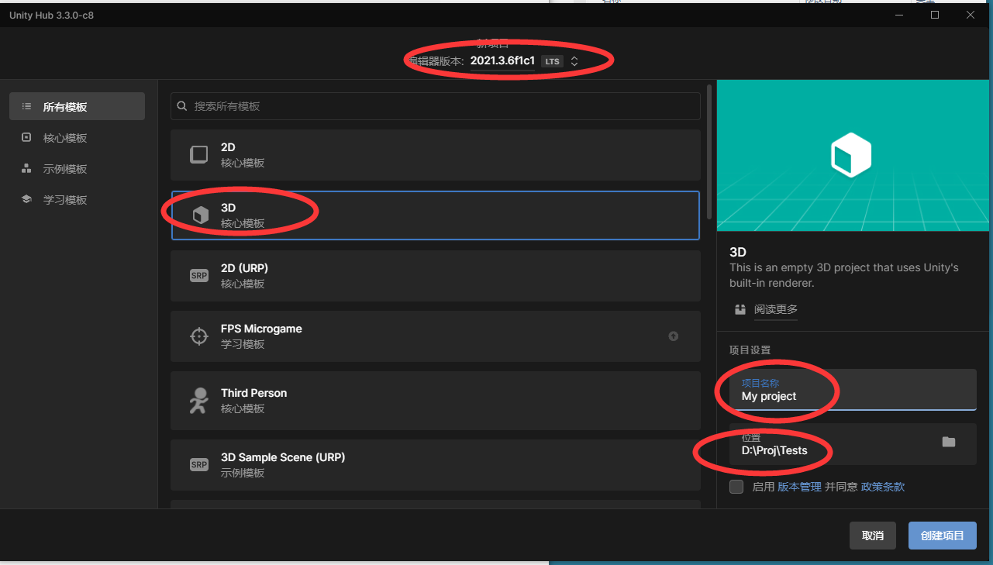Click download icon on FPS Microgame row

coord(673,336)
